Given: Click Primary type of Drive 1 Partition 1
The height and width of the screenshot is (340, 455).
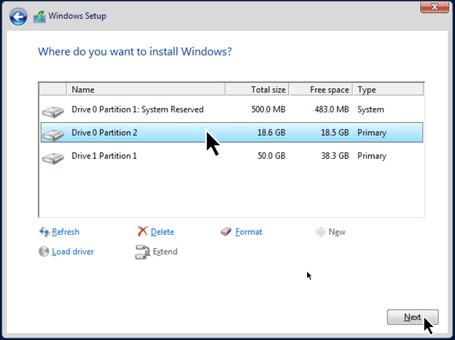Looking at the screenshot, I should 371,156.
